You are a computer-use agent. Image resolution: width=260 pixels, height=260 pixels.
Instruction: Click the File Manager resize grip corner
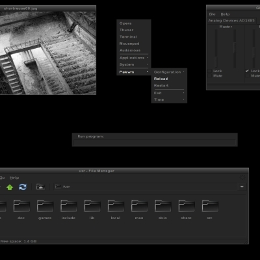point(246,242)
